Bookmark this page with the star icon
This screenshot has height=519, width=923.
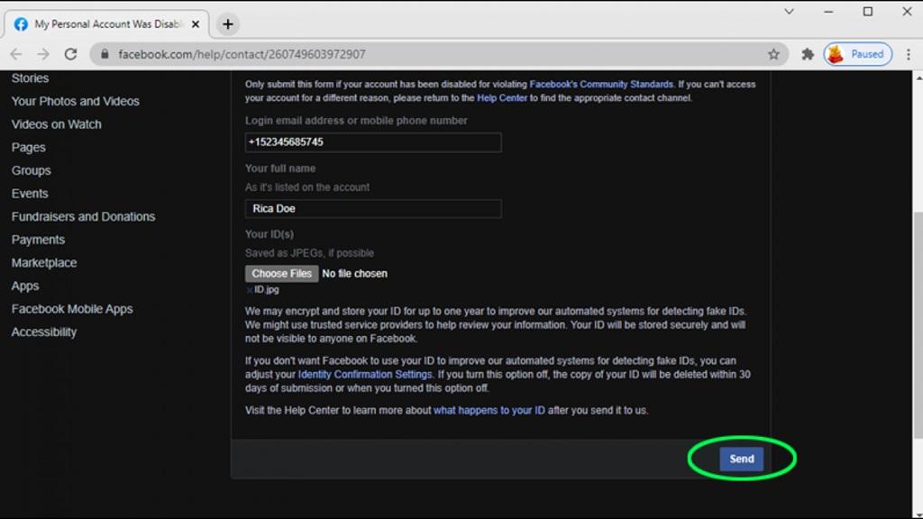tap(773, 54)
